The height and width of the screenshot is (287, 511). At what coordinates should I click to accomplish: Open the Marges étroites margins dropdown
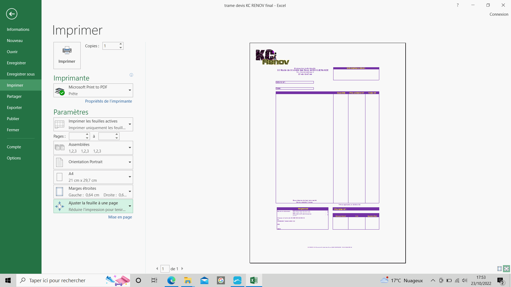click(93, 192)
